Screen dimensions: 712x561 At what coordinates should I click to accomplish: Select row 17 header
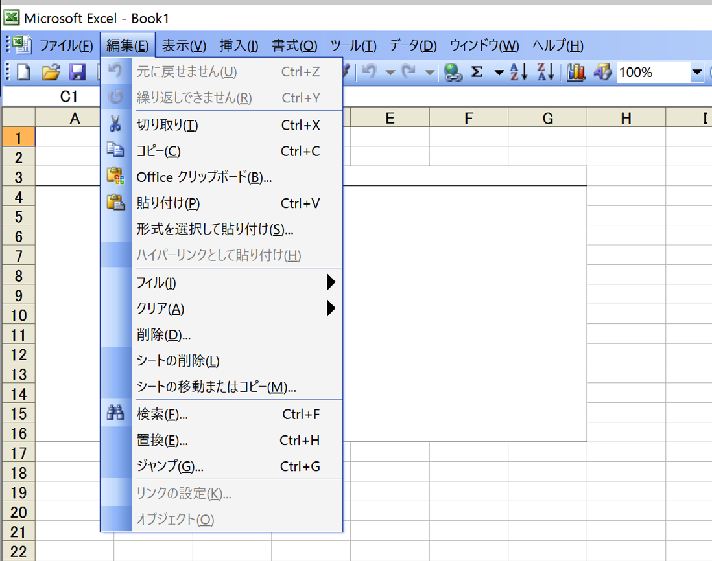pos(19,453)
